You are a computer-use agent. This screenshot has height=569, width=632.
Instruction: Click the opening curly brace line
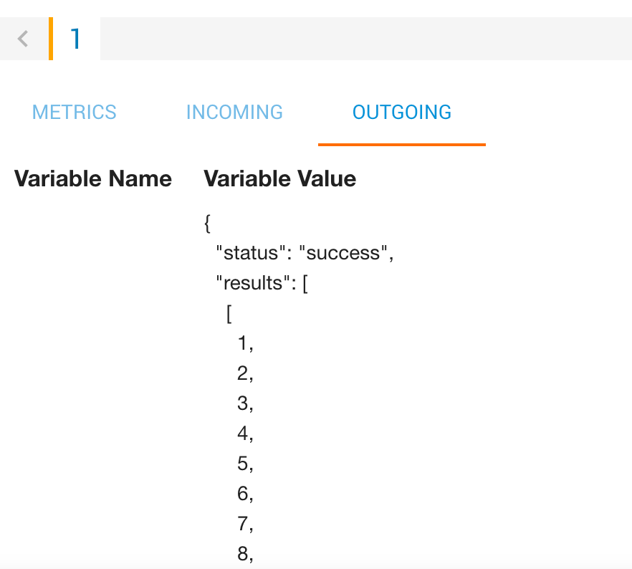(x=208, y=223)
